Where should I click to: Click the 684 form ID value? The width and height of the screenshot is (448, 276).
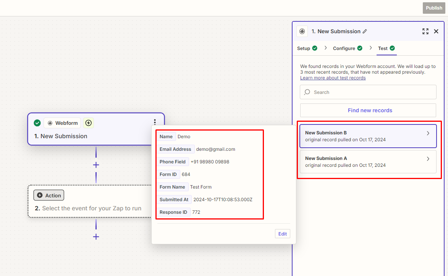coord(186,174)
